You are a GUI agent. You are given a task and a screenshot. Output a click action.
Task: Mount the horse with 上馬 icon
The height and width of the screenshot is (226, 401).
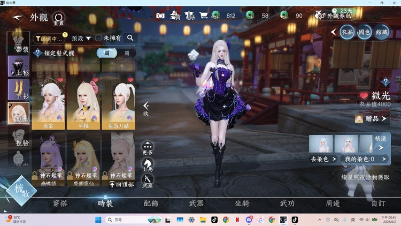pos(148,165)
